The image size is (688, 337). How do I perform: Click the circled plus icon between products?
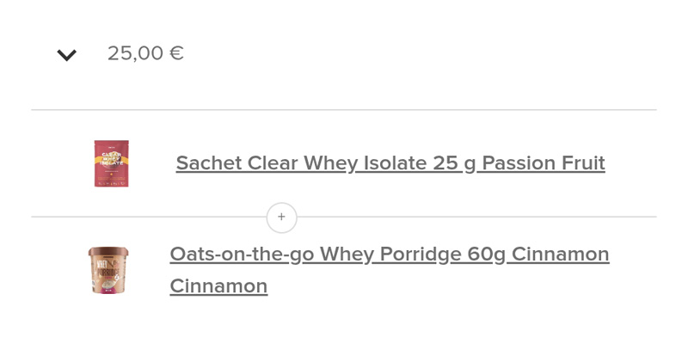click(x=282, y=218)
